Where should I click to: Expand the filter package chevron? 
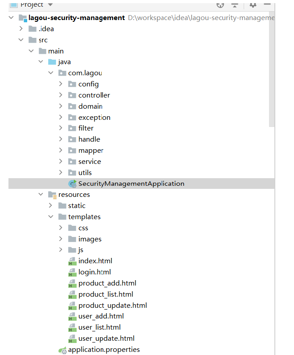coord(61,128)
